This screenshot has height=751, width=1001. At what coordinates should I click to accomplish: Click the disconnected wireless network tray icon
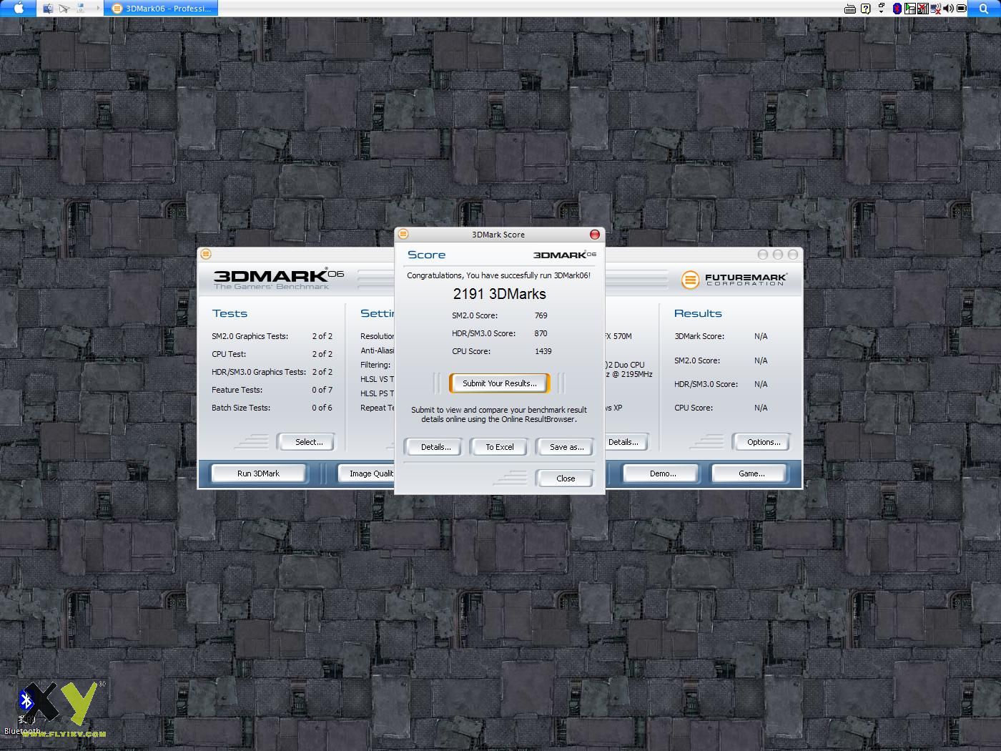(x=936, y=9)
